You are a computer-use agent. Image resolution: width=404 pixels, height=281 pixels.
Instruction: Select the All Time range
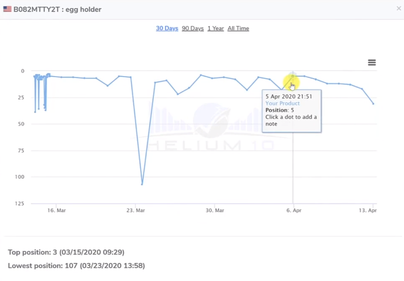(238, 28)
